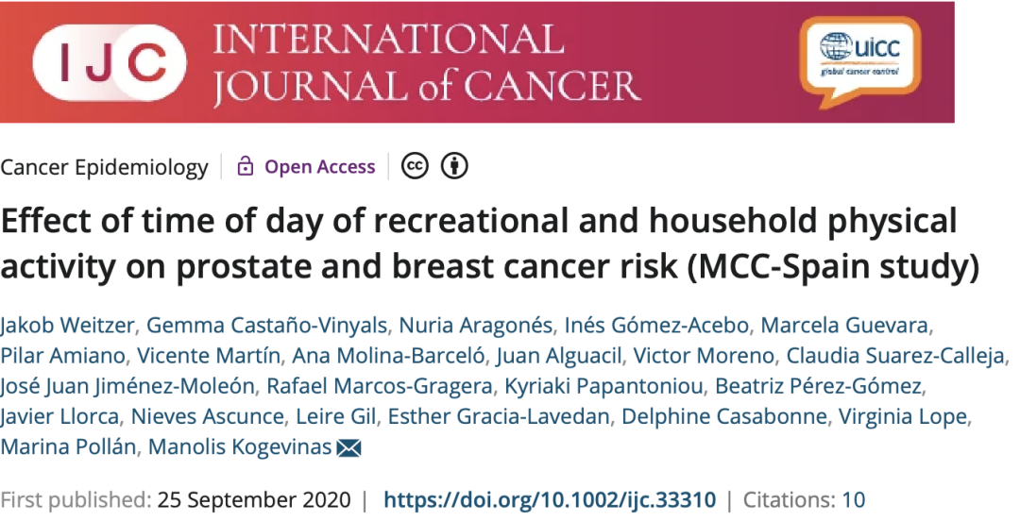
Task: Click the Creative Commons CC icon
Action: (415, 166)
